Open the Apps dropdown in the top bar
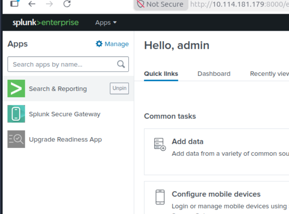 click(x=106, y=22)
